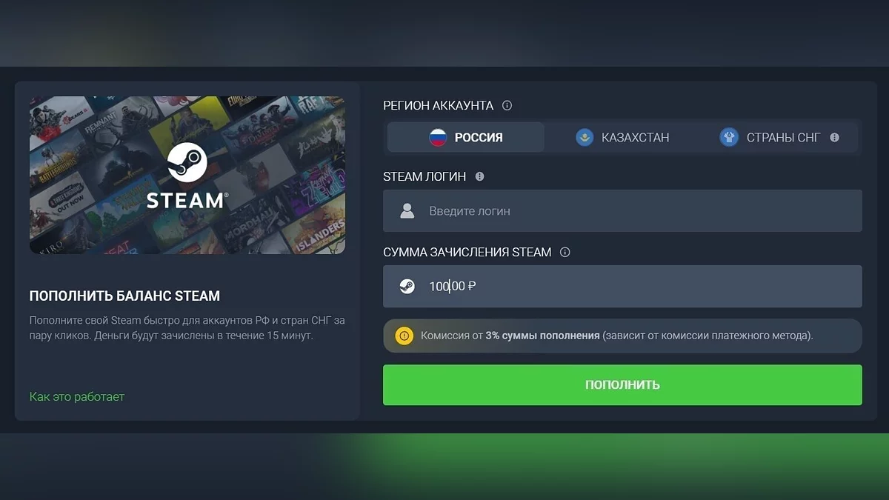889x500 pixels.
Task: Click the Steam logo on the banner
Action: [187, 175]
